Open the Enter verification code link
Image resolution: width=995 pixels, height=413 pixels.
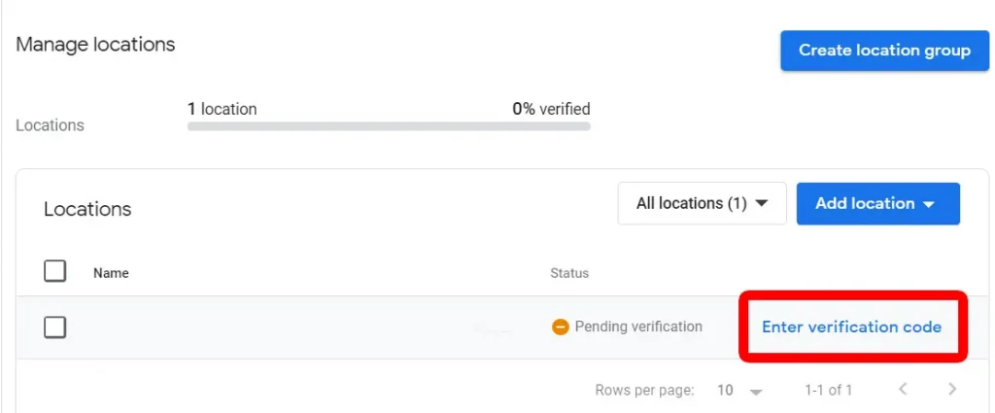[851, 327]
